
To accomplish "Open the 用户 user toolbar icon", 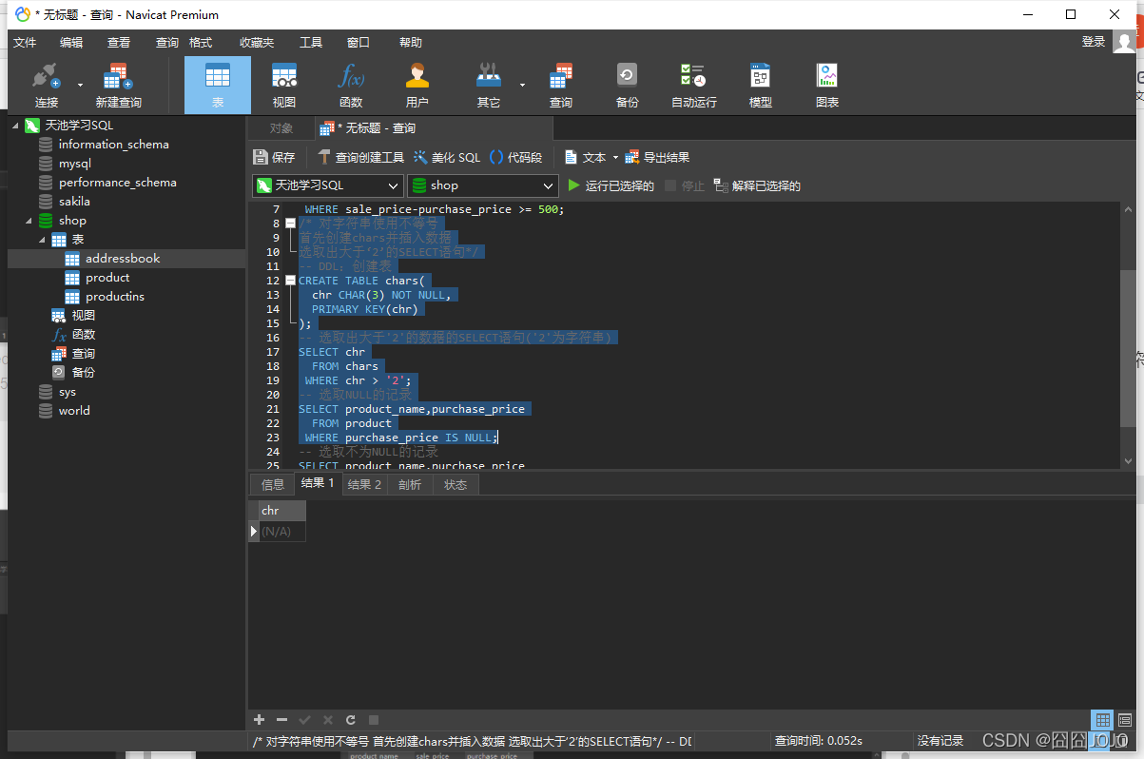I will point(417,86).
